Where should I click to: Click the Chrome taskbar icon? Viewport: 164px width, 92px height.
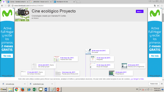pos(16,89)
